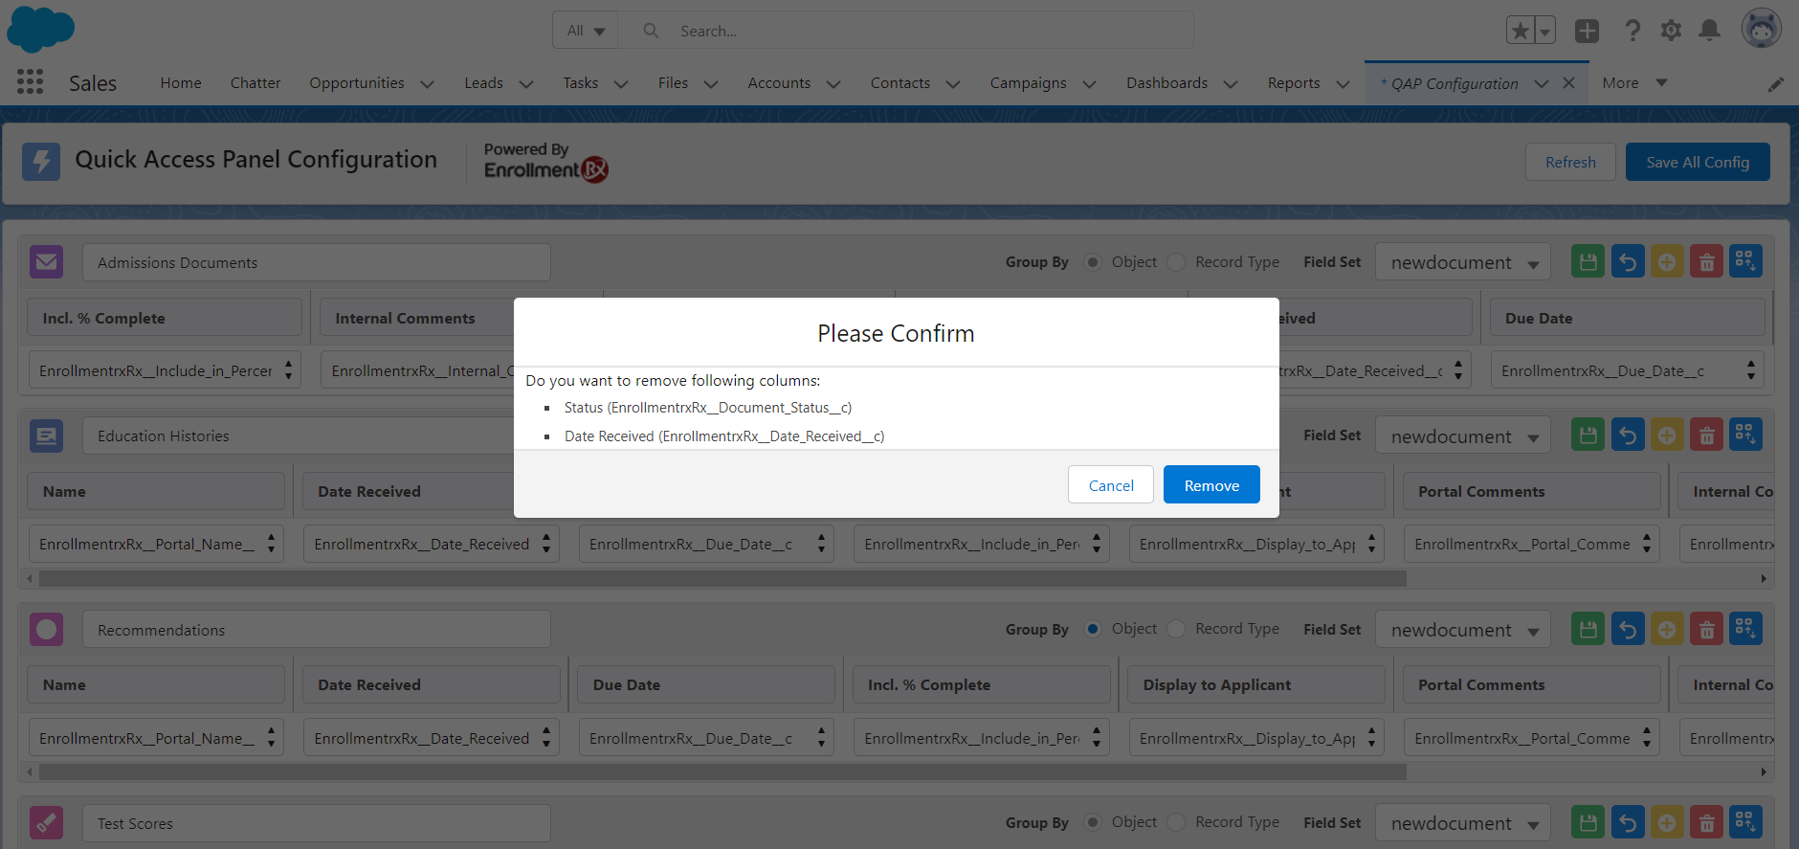Viewport: 1799px width, 849px height.
Task: Click blue grid icon in Test Scores row
Action: tap(1745, 822)
